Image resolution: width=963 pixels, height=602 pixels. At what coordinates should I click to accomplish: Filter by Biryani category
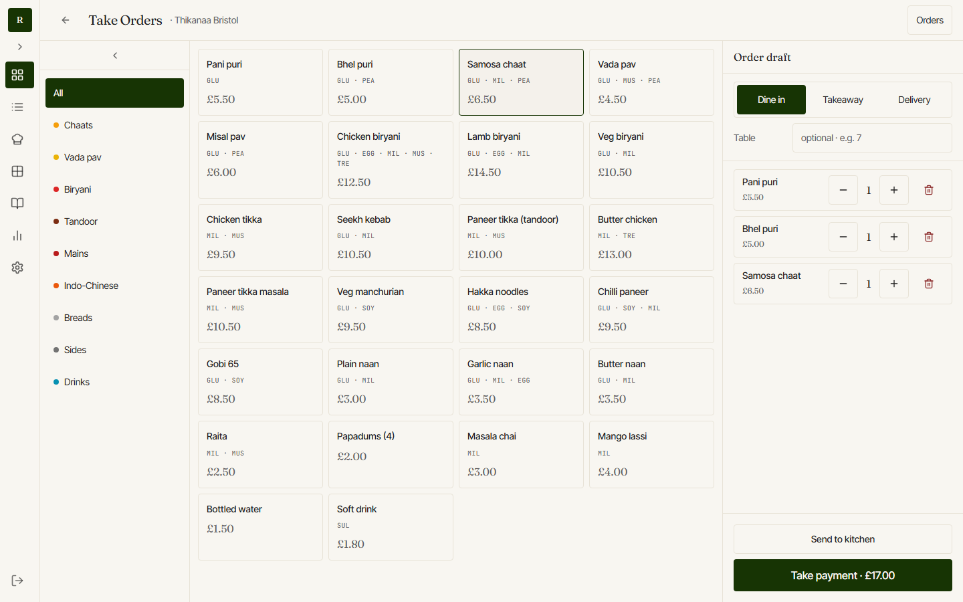coord(114,189)
